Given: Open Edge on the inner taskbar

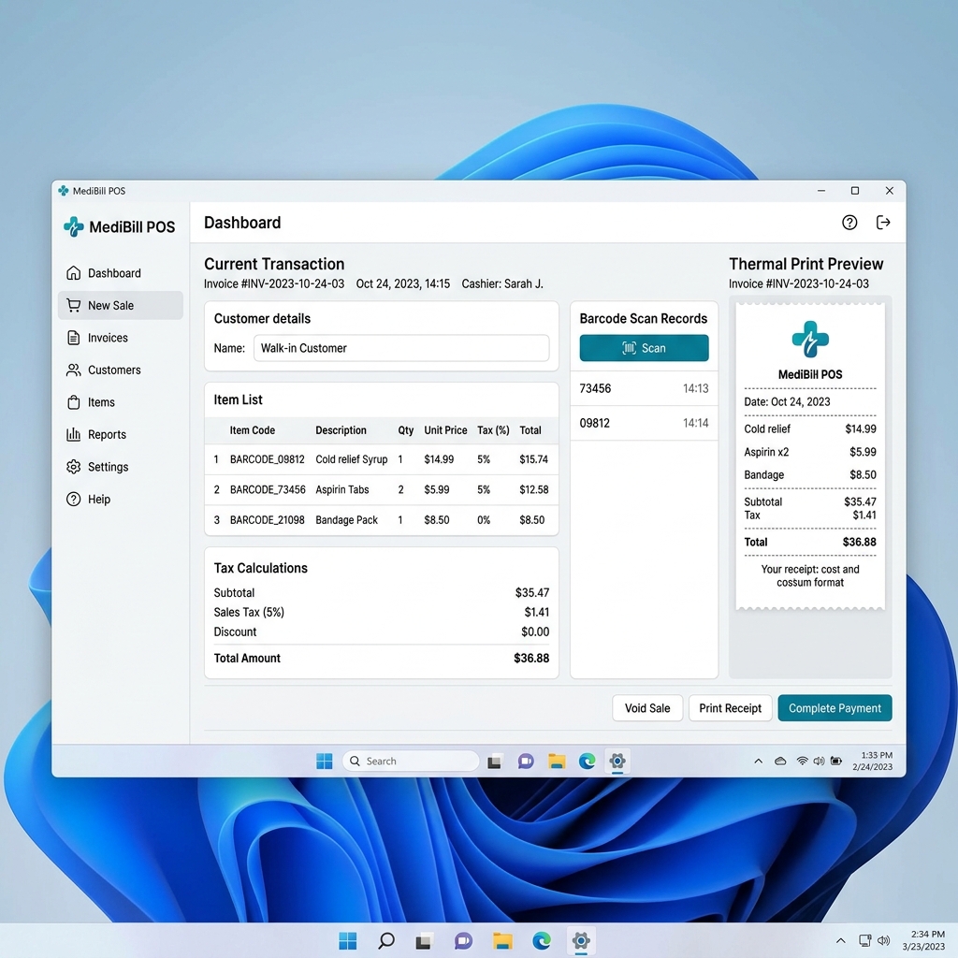Looking at the screenshot, I should (x=588, y=762).
